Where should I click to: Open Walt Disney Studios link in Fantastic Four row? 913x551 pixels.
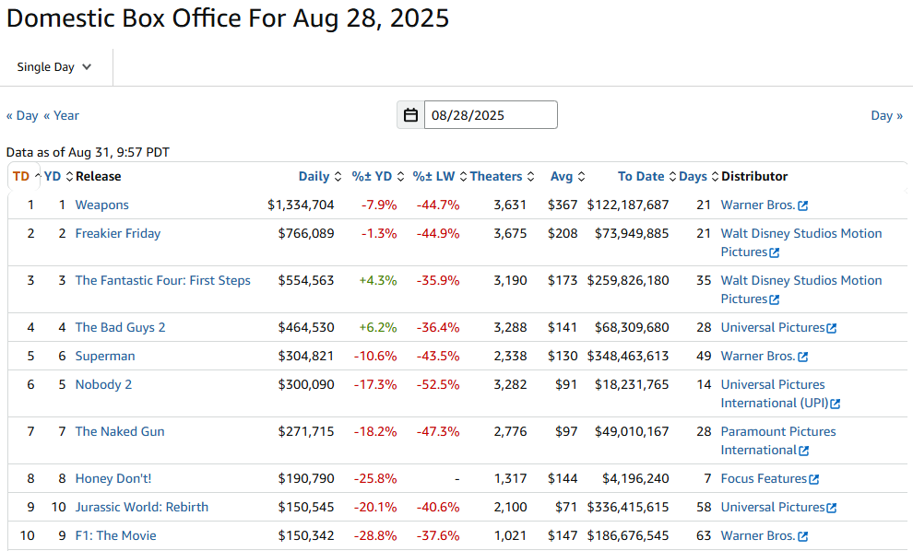click(x=801, y=289)
